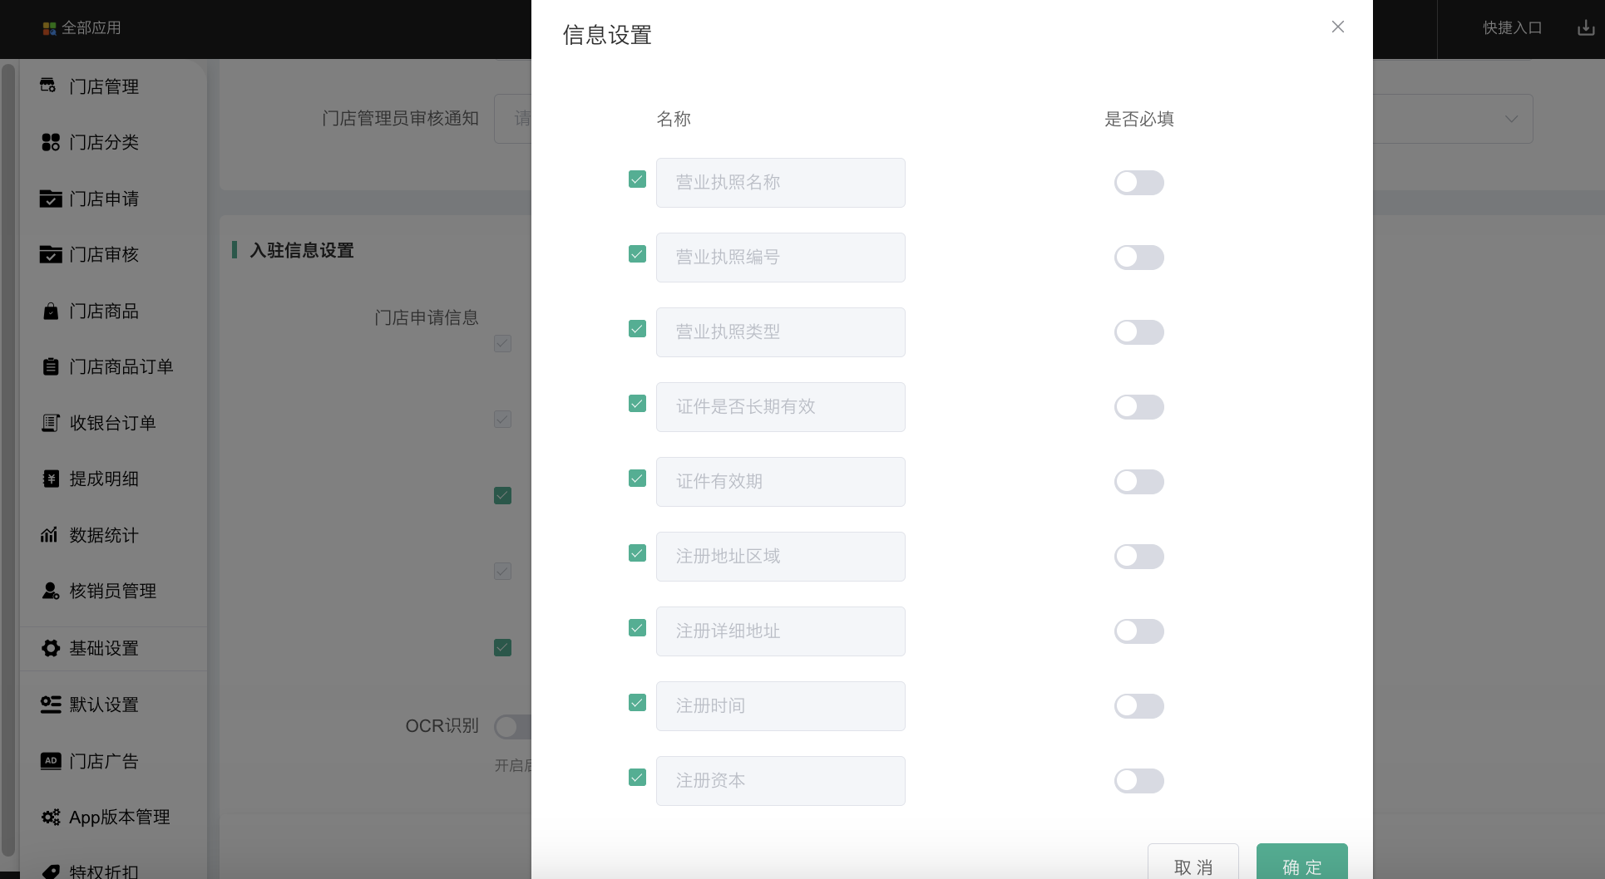The width and height of the screenshot is (1605, 879).
Task: Click the 特权折扣 tag icon
Action: pyautogui.click(x=51, y=871)
